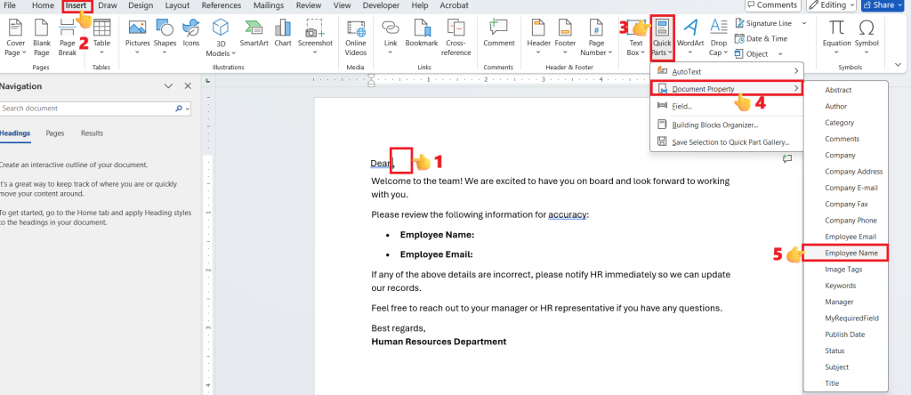Close the Navigation pane
The image size is (911, 395).
pyautogui.click(x=187, y=86)
